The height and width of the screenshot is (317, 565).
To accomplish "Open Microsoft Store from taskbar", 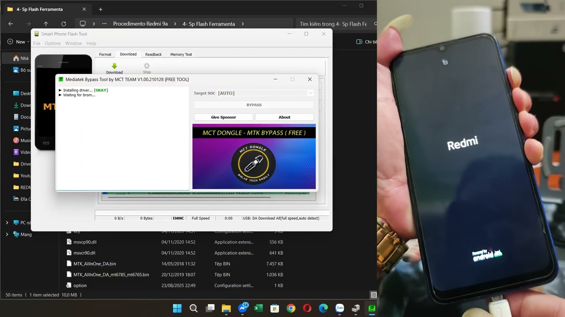I will pyautogui.click(x=275, y=308).
